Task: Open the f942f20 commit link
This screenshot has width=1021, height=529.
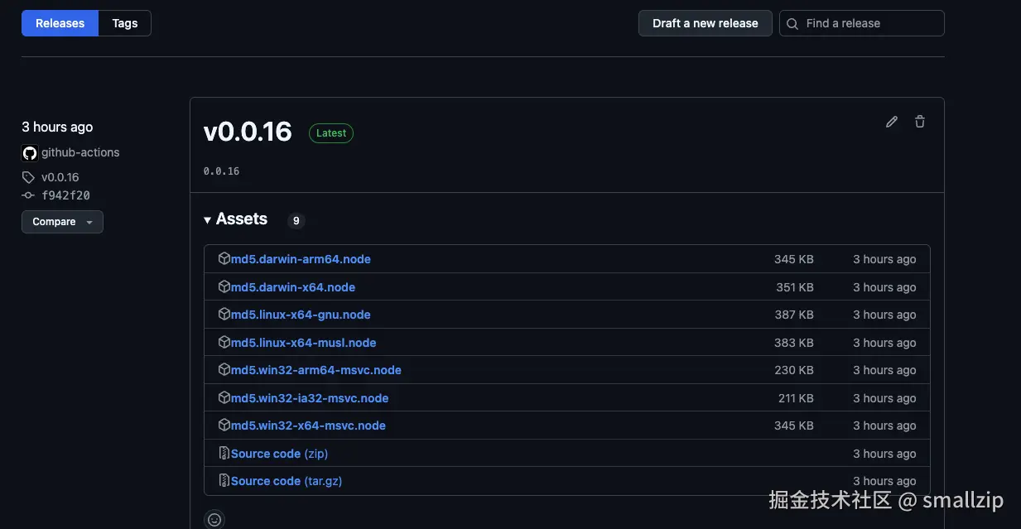Action: point(65,196)
